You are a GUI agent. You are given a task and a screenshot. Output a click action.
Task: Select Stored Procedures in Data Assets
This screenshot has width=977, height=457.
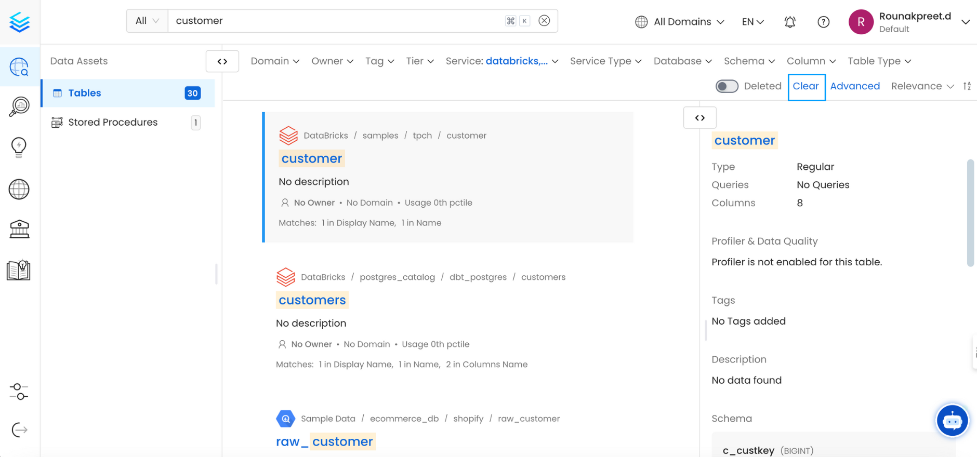(x=113, y=123)
